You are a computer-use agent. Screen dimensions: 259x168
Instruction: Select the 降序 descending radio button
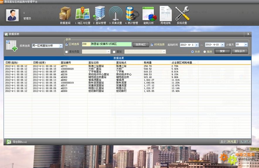[x=205, y=52]
